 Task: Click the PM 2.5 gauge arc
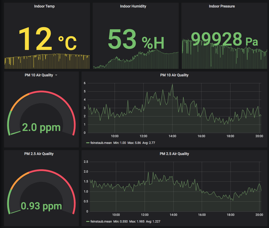coord(41,192)
